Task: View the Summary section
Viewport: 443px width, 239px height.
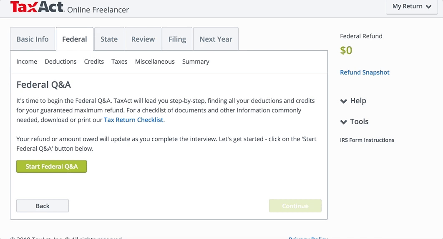Action: [x=196, y=62]
